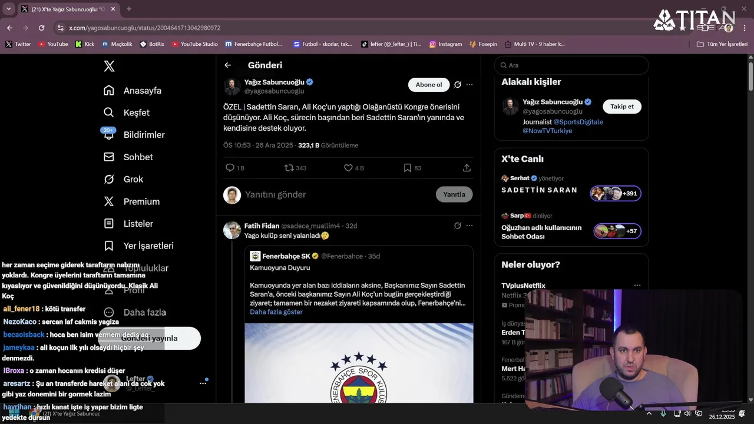The height and width of the screenshot is (424, 754).
Task: Open Yer İşaretleri bookmarks
Action: point(138,246)
